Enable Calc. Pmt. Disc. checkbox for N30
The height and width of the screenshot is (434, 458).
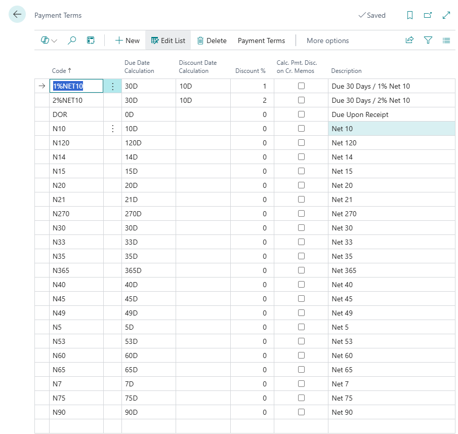pyautogui.click(x=301, y=228)
